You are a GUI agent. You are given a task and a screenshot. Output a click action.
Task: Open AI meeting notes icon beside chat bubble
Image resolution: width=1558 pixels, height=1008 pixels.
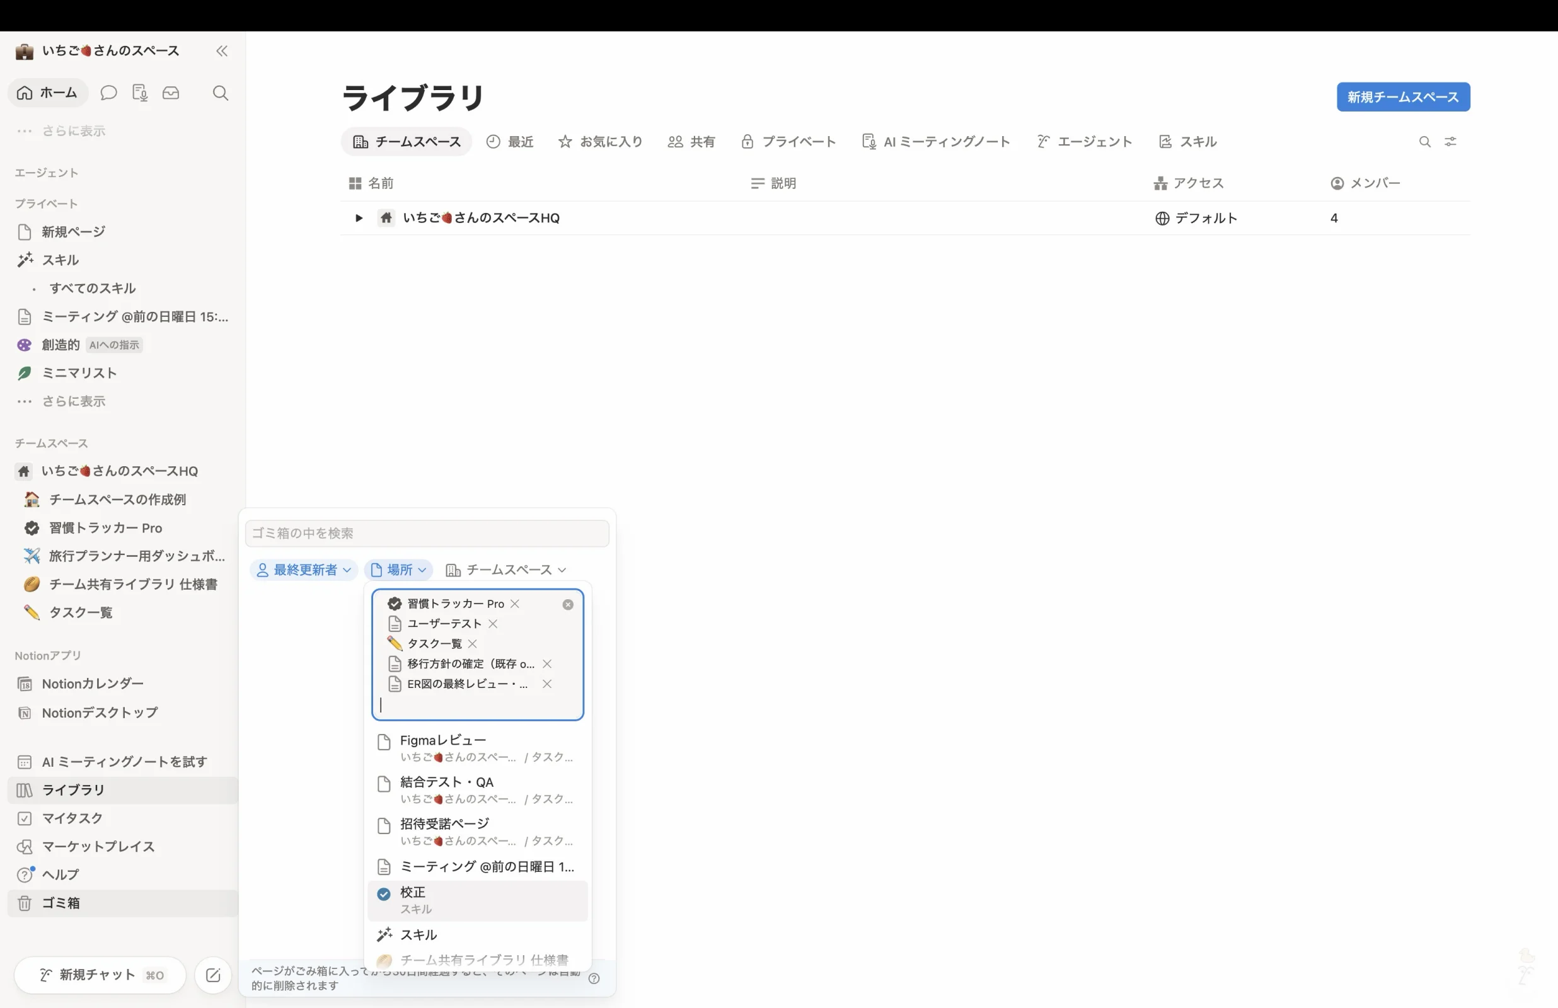(139, 93)
